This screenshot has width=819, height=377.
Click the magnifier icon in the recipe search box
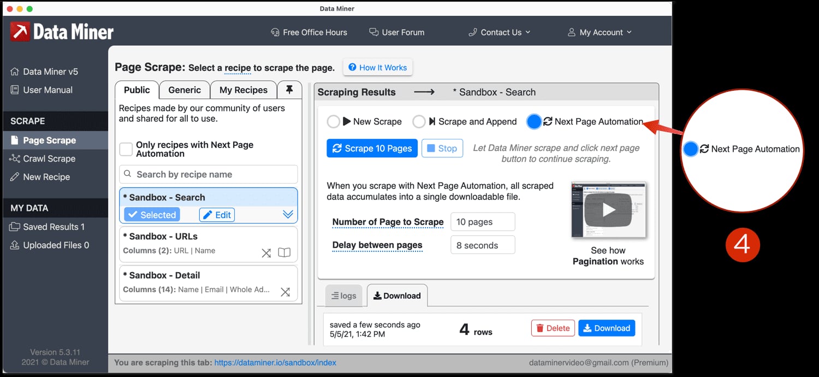pyautogui.click(x=128, y=174)
